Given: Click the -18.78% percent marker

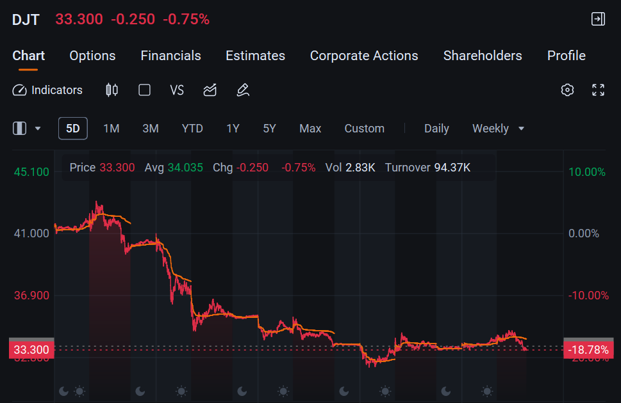Looking at the screenshot, I should click(588, 350).
